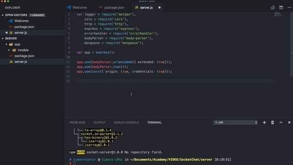Screen dimensions: 293x165
Task: Click the app folder icon
Action: click(x=11, y=44)
